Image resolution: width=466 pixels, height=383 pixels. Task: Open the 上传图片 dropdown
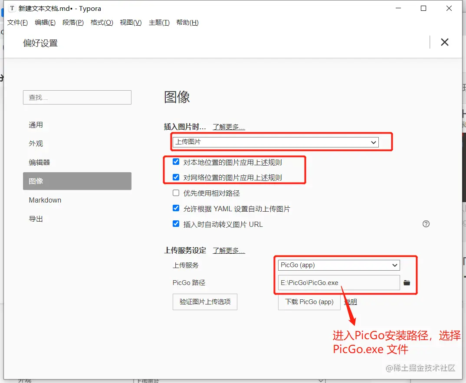click(373, 142)
